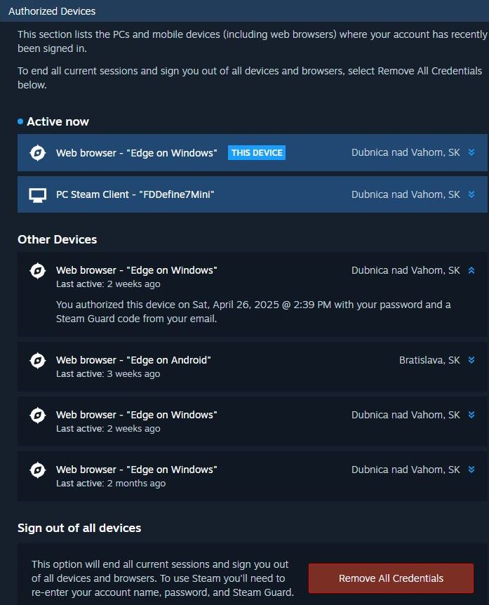The height and width of the screenshot is (605, 489).
Task: Select the Edge on Android device row
Action: [252, 366]
